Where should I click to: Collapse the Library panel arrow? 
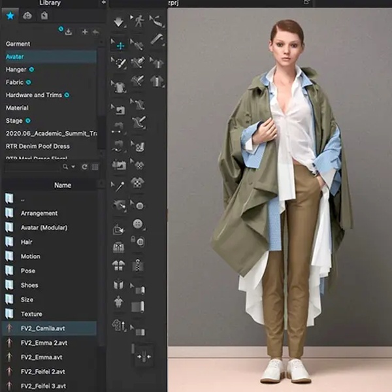click(x=103, y=3)
